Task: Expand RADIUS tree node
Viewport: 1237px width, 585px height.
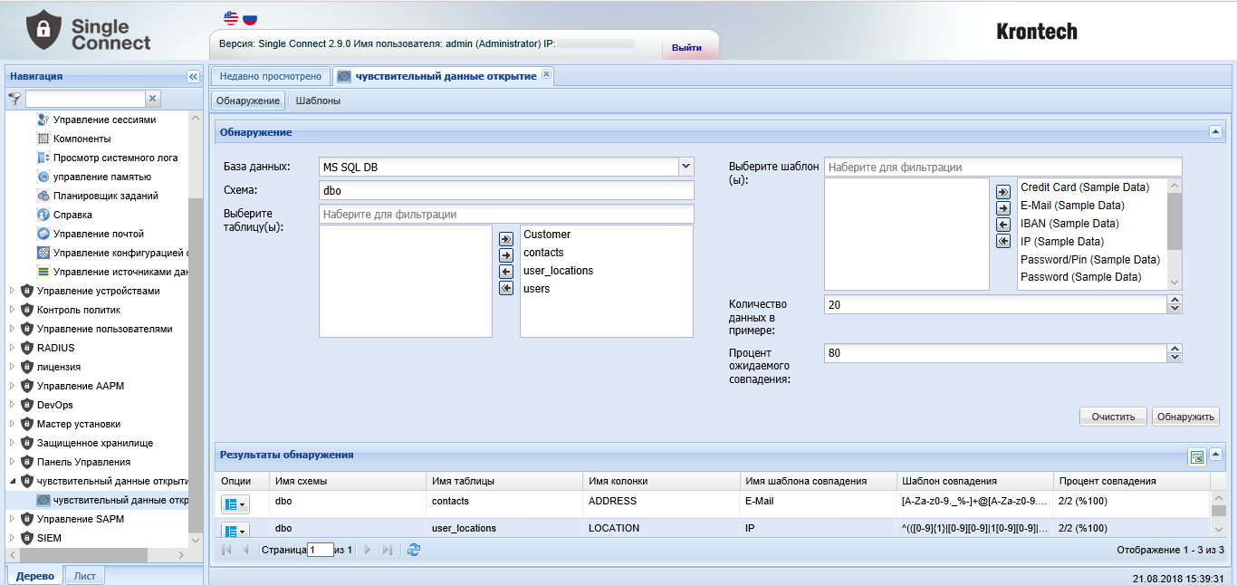Action: 13,348
